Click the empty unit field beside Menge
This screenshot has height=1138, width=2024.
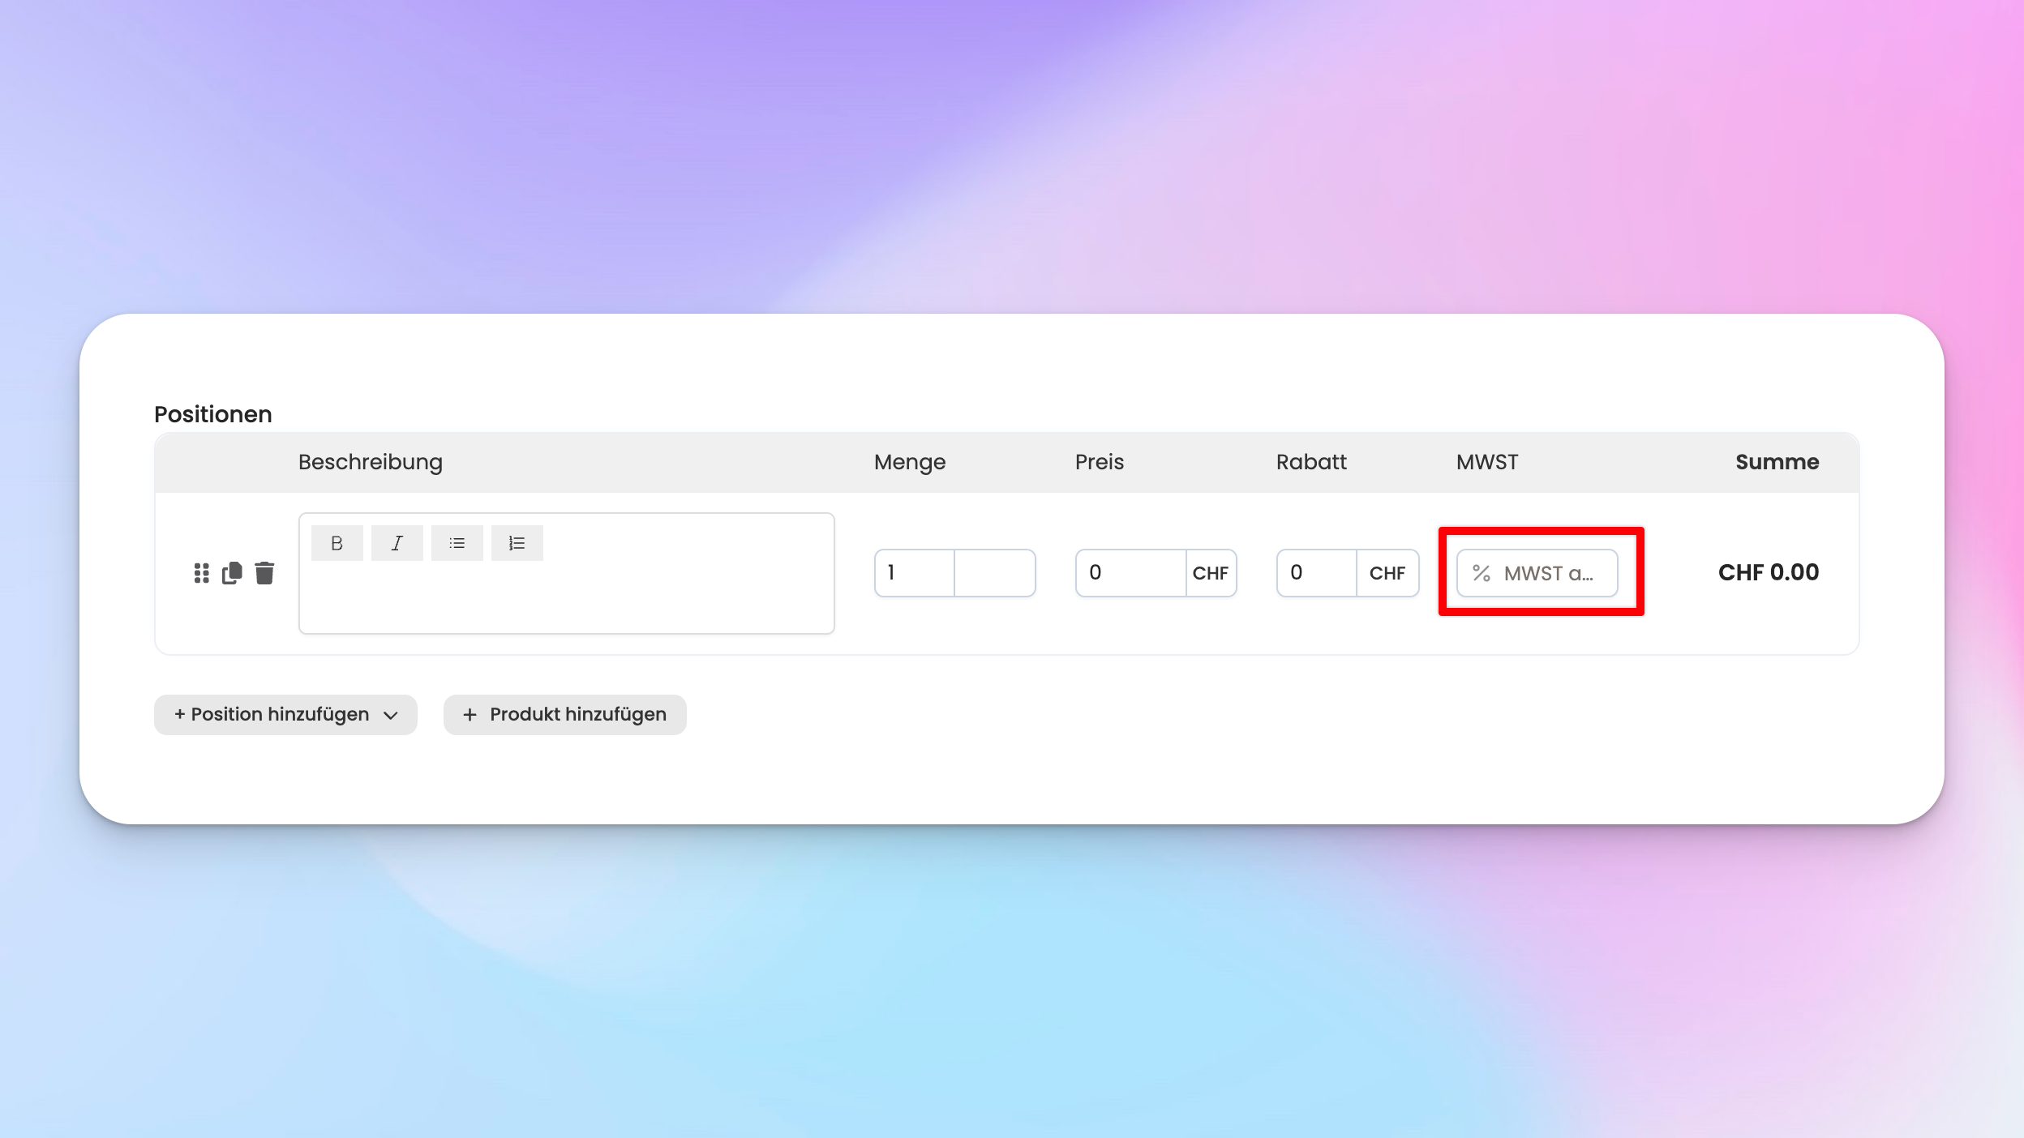click(994, 573)
